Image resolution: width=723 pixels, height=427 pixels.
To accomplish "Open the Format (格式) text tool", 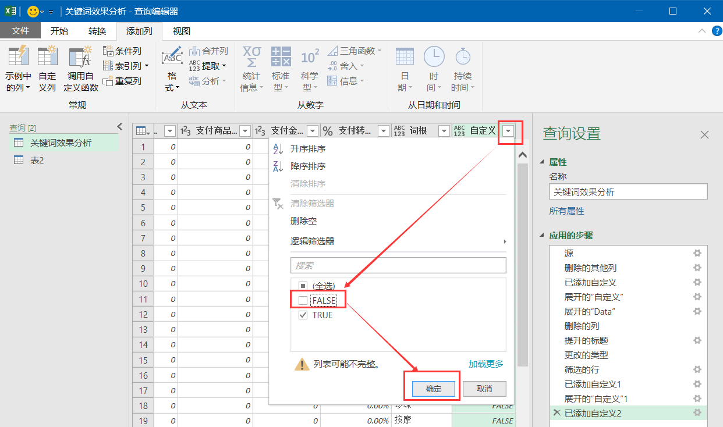I will [172, 69].
